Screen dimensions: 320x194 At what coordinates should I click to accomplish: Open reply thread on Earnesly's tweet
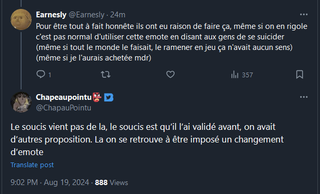point(44,75)
